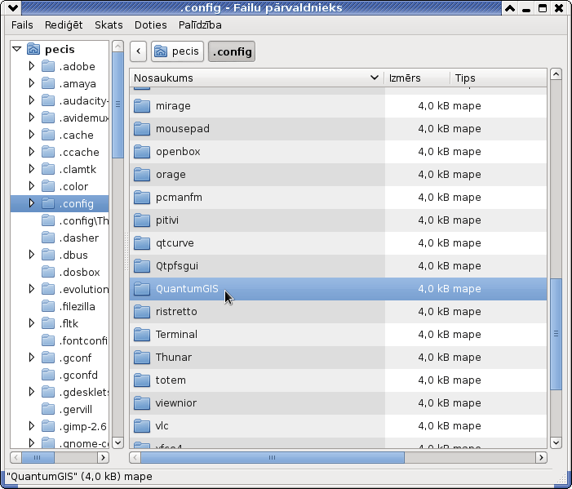Click the home icon beside pecis in tree
The width and height of the screenshot is (572, 489).
pos(33,49)
